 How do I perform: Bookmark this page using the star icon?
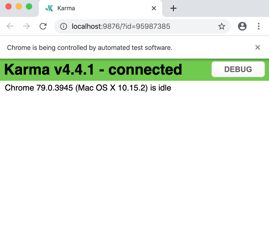(222, 26)
